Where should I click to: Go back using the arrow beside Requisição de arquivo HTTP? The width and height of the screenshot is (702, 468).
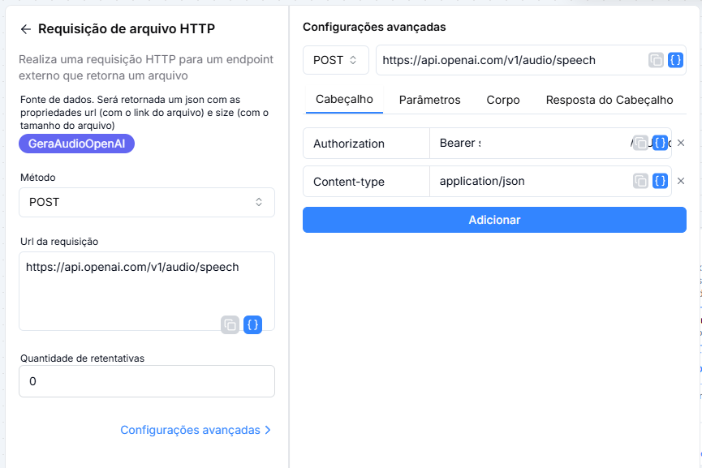[26, 29]
